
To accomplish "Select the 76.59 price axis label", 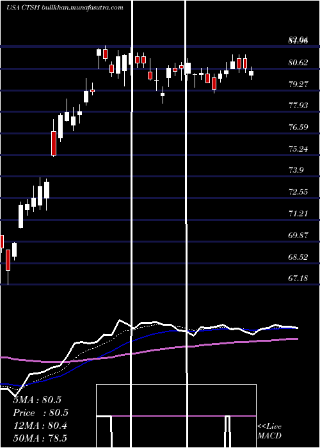I will point(298,127).
